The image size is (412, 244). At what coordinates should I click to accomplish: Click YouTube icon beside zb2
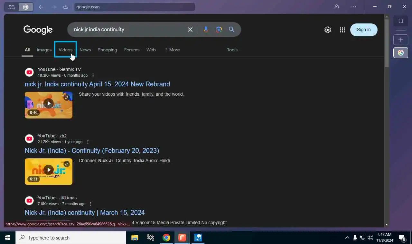pyautogui.click(x=29, y=139)
